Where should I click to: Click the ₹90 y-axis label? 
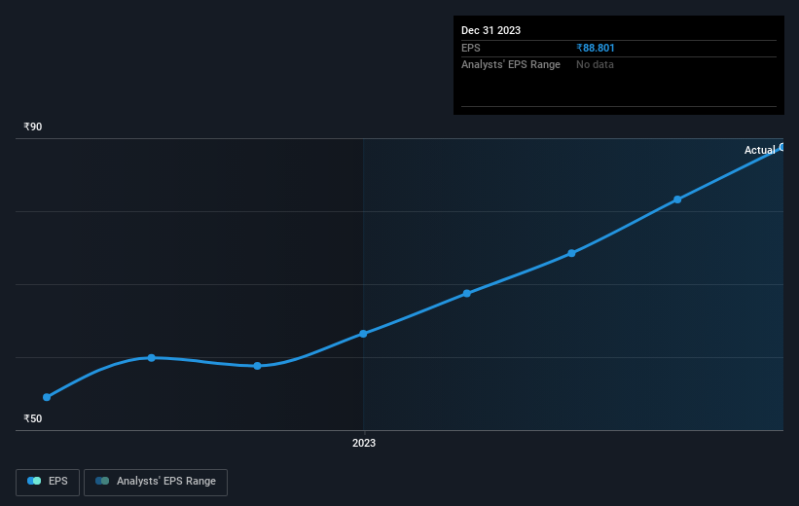[33, 126]
